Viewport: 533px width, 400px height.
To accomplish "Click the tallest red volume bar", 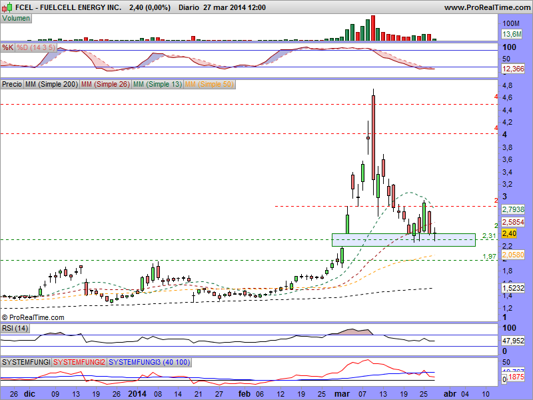I will pos(373,28).
